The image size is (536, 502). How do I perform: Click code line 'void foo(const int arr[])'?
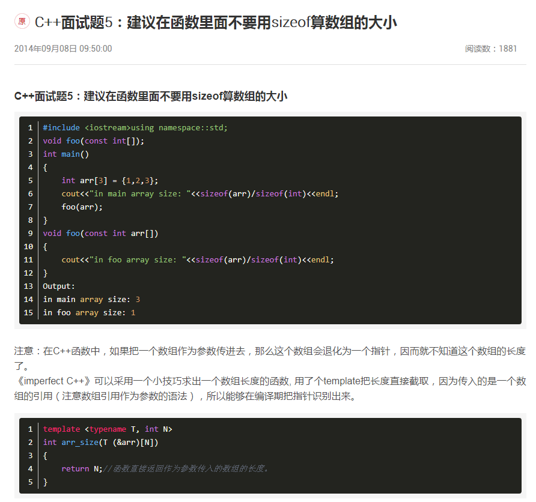coord(100,233)
